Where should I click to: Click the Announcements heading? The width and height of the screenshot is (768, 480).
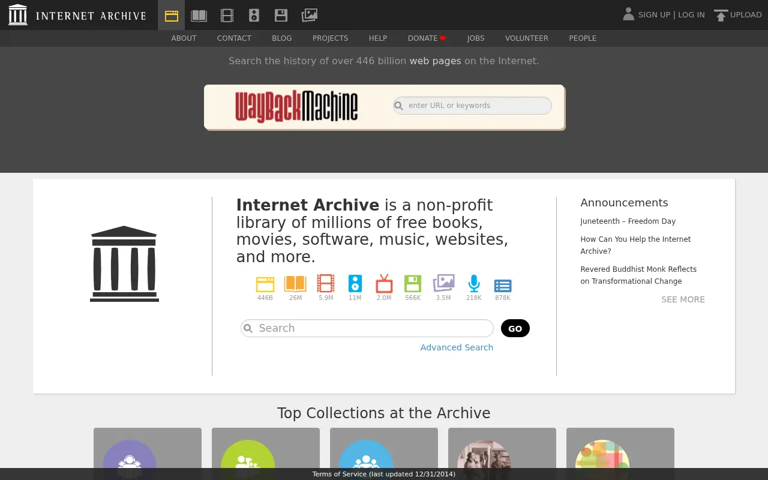pos(624,203)
